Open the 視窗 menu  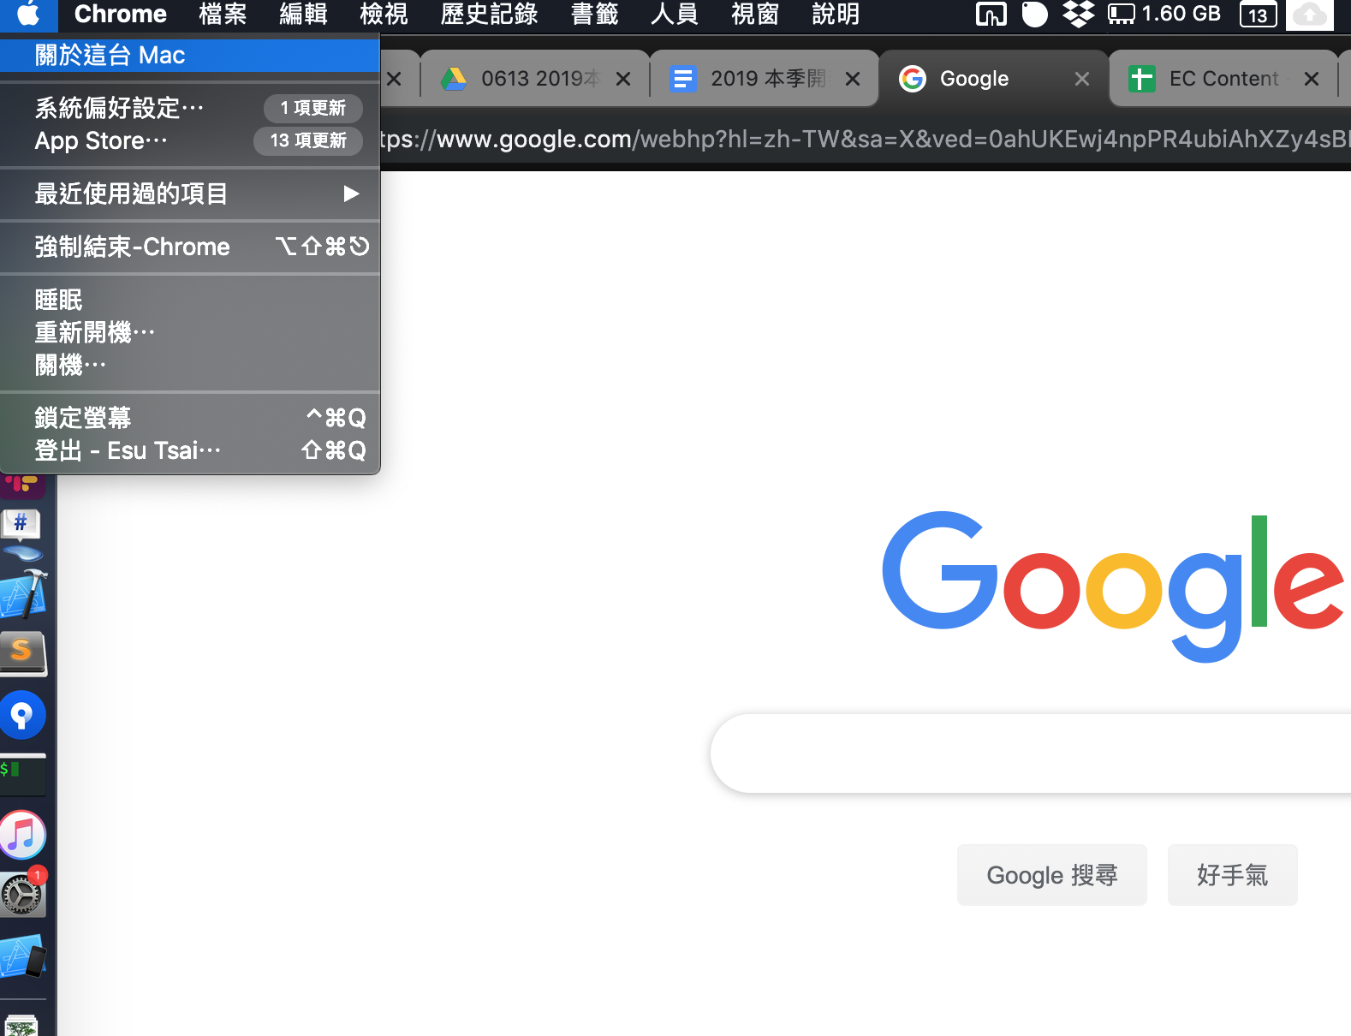(755, 14)
